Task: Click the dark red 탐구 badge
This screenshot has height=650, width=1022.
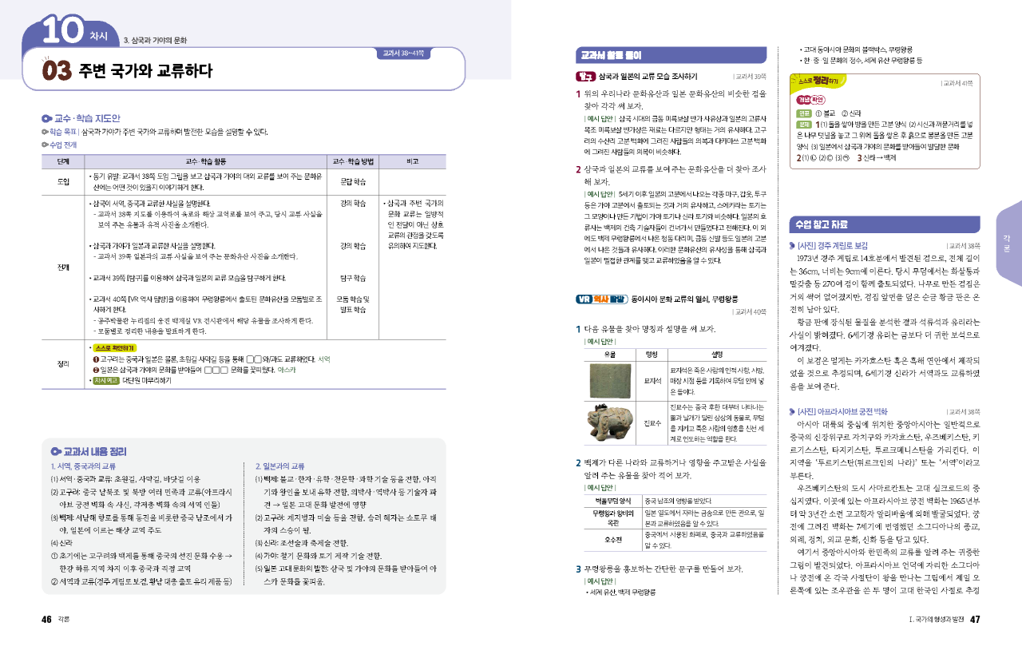Action: pos(585,77)
